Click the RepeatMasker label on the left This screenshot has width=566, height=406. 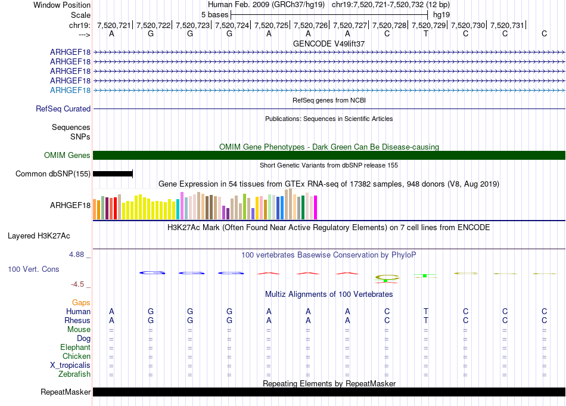pyautogui.click(x=66, y=392)
